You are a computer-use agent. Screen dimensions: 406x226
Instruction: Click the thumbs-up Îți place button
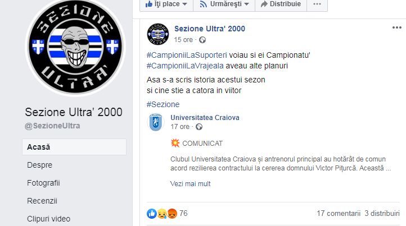pos(166,4)
